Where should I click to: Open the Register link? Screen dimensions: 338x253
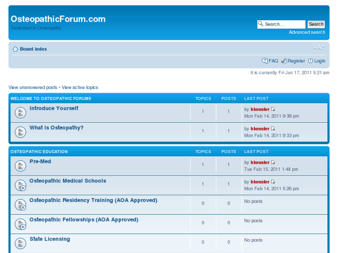coord(296,61)
